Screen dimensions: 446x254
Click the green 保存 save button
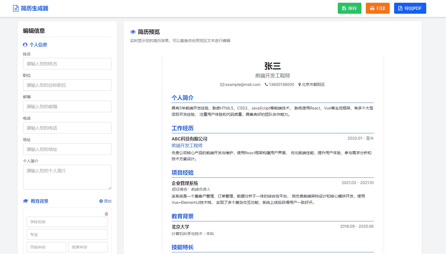coord(349,8)
